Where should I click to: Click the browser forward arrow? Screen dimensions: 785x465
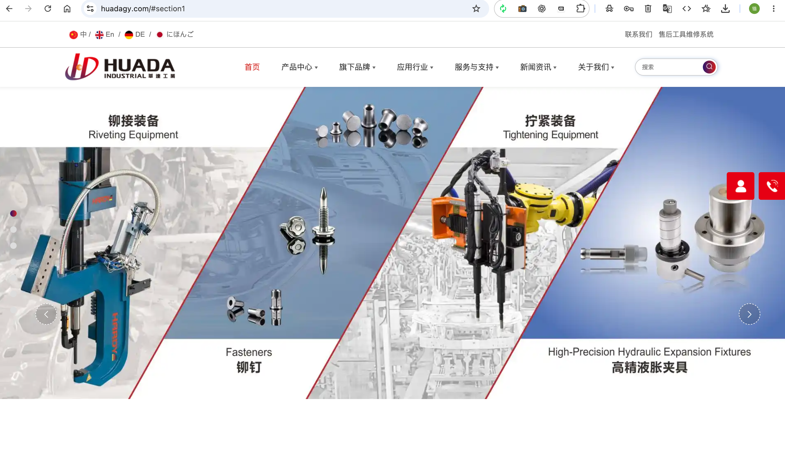click(28, 9)
